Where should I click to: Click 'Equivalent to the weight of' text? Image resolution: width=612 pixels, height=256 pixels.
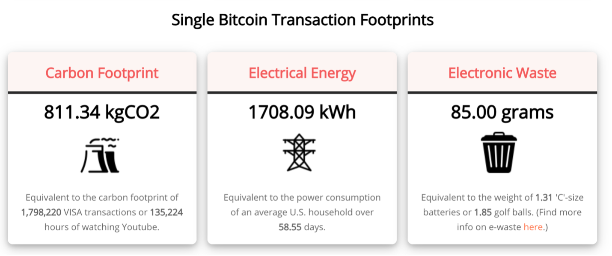477,198
